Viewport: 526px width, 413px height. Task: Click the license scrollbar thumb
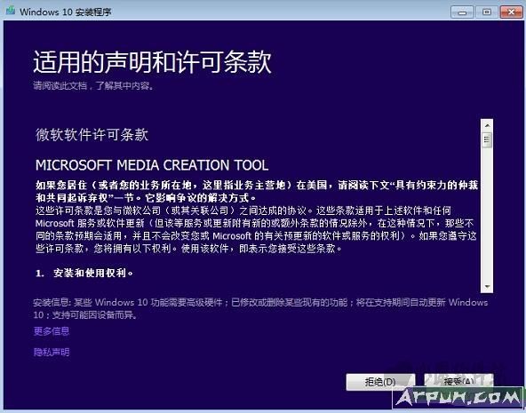487,140
